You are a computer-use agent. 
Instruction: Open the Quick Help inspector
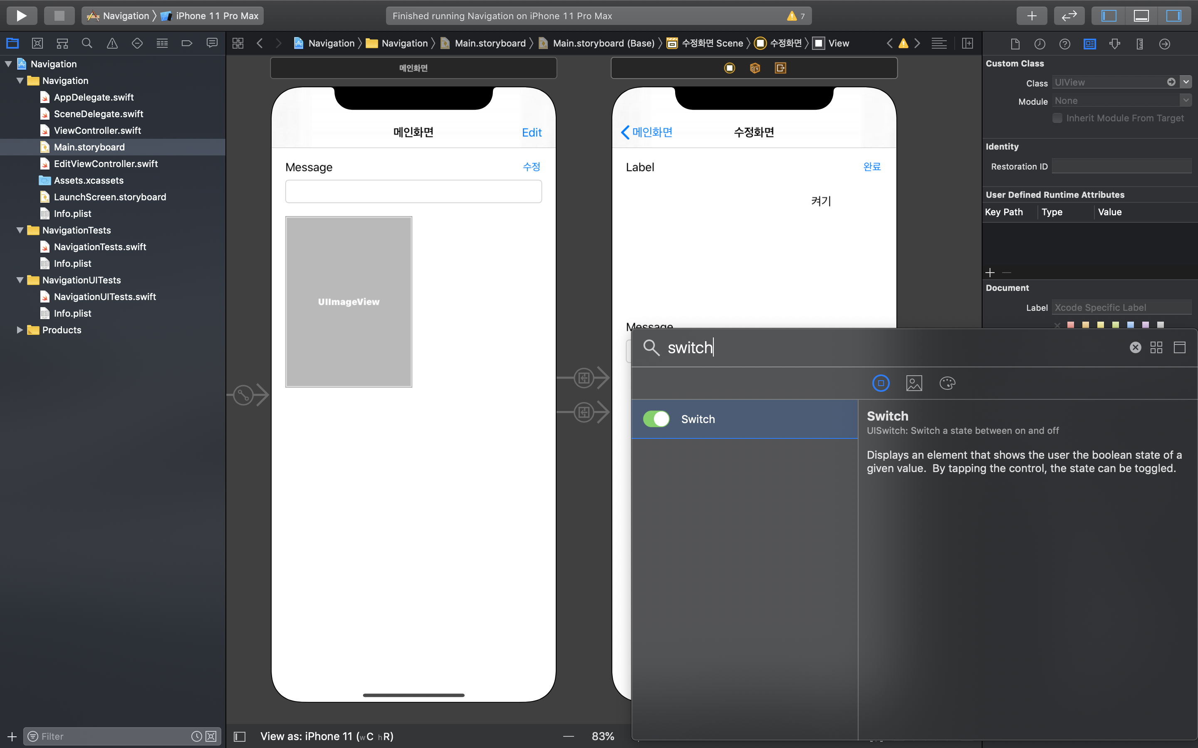tap(1064, 44)
